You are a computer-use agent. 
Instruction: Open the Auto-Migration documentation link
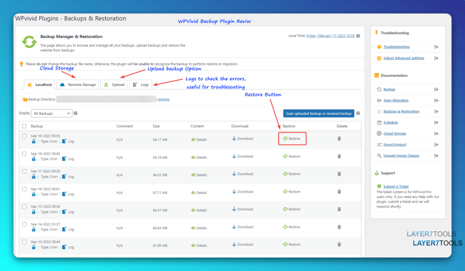[396, 100]
